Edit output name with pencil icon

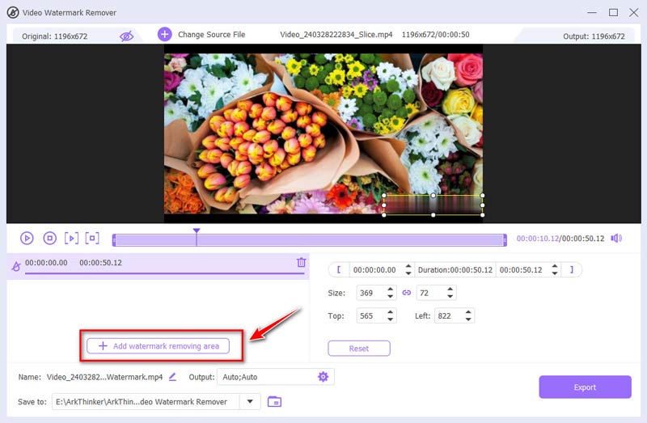(x=172, y=377)
